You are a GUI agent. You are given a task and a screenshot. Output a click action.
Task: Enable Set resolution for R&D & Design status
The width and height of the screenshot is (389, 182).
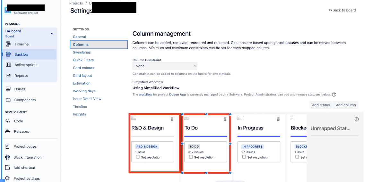click(138, 157)
